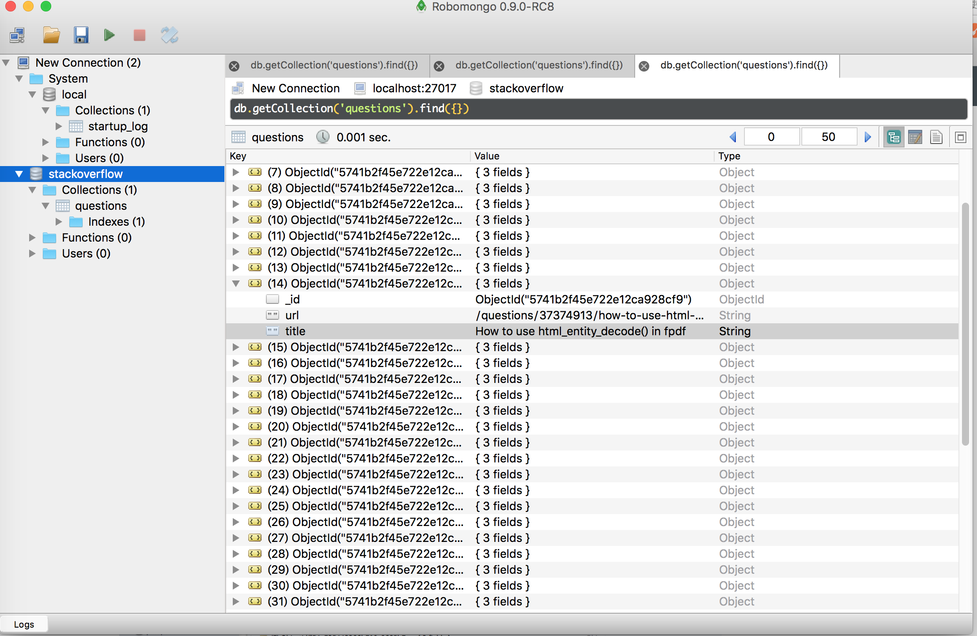Viewport: 977px width, 636px height.
Task: Expand document (7) row
Action: click(x=236, y=172)
